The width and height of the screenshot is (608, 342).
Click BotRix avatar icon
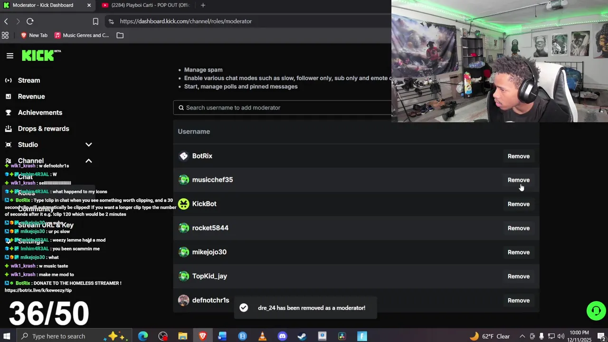(x=184, y=156)
